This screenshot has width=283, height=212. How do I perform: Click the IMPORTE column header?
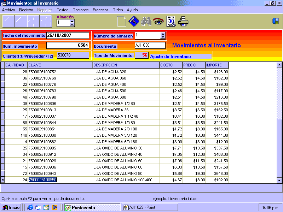point(217,65)
